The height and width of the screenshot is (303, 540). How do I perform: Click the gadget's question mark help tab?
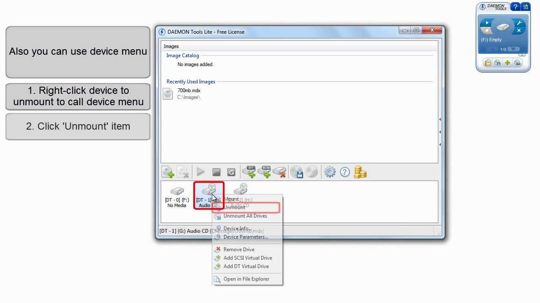(x=516, y=7)
